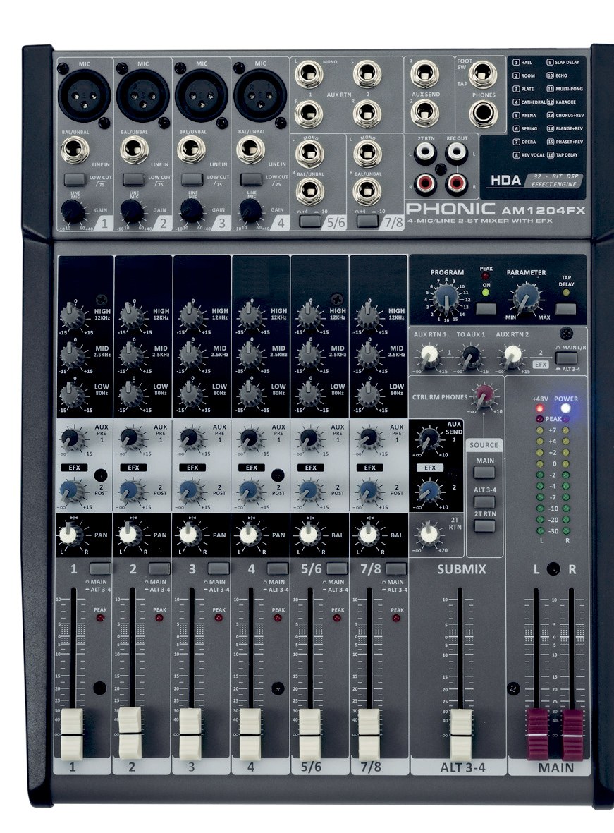Click the red CTRL RM PHONES knob
The width and height of the screenshot is (614, 833).
484,393
